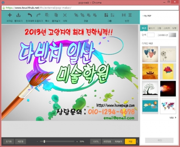
Task: Click the zoom in plus sign
Action: [x=77, y=141]
